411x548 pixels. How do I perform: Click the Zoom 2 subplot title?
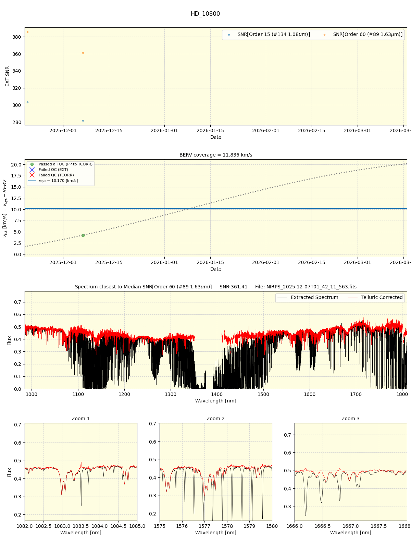pos(216,419)
